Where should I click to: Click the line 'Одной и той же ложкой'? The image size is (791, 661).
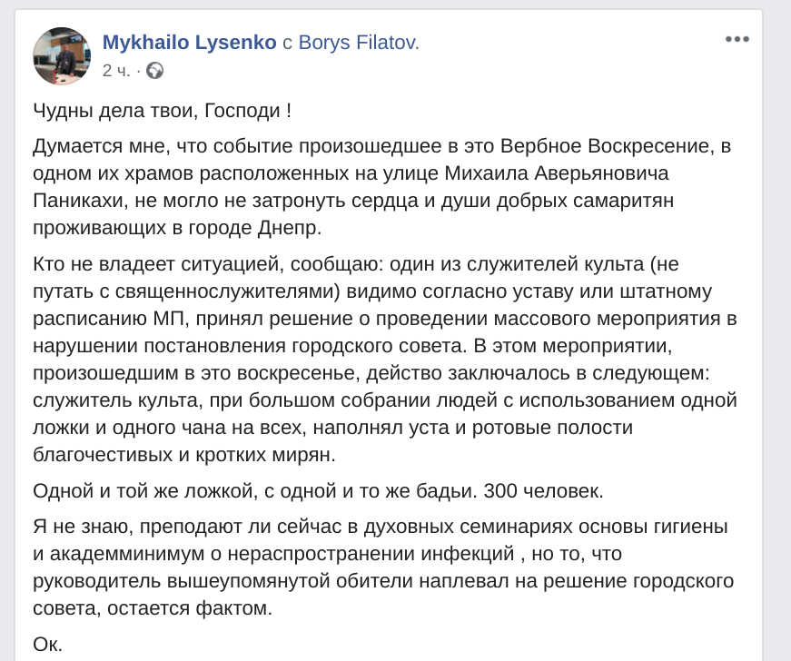[x=319, y=490]
